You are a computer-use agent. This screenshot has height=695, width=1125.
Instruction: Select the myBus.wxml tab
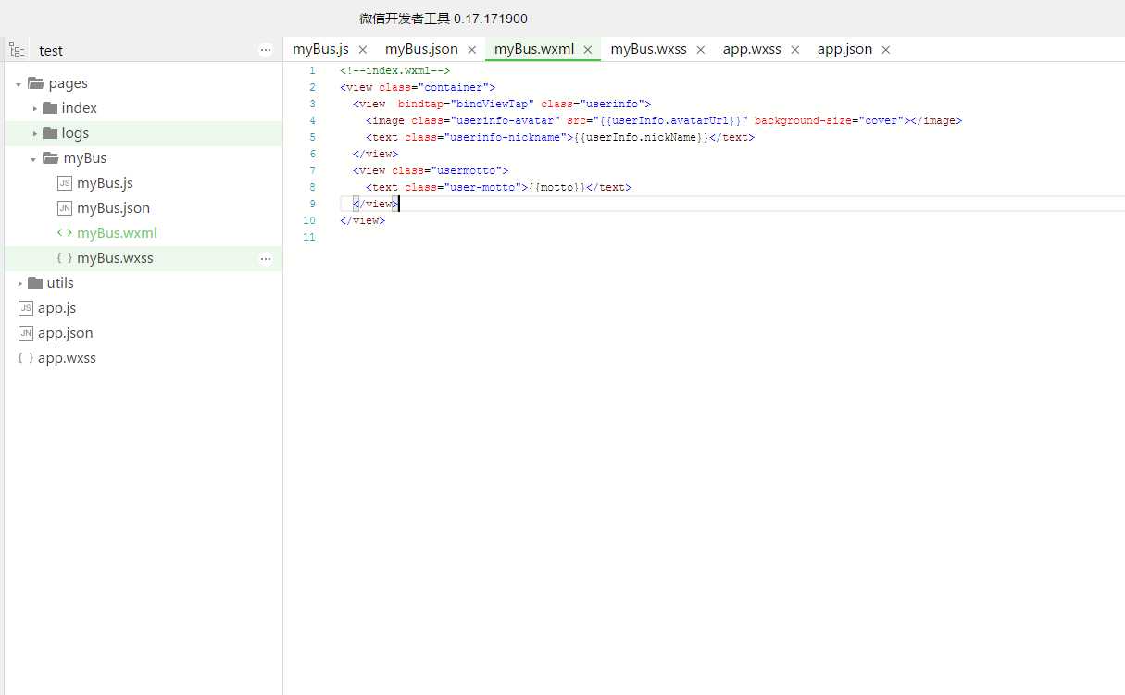pyautogui.click(x=534, y=49)
